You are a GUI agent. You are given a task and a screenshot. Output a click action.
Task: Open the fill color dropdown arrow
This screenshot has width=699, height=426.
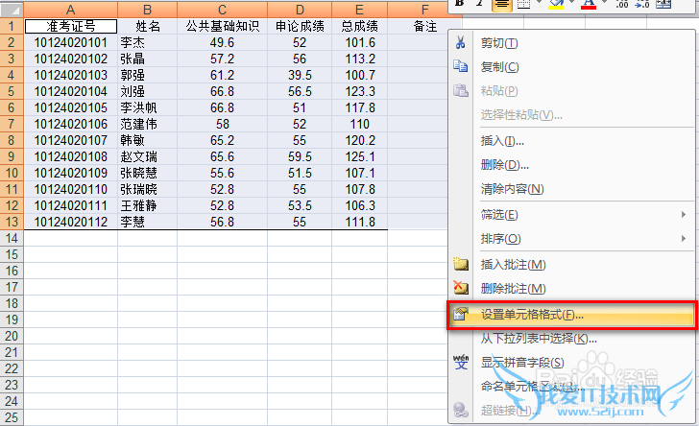(571, 3)
